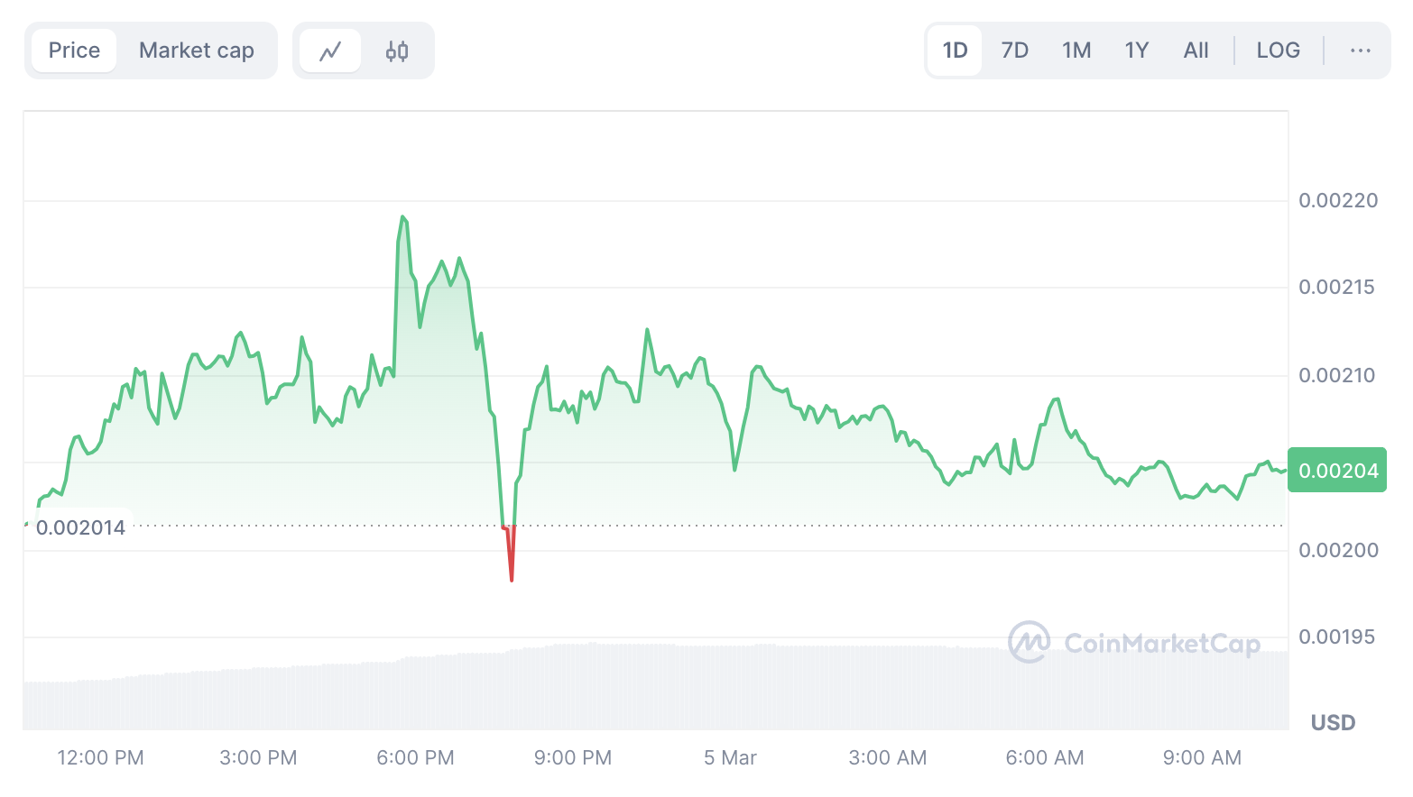The height and width of the screenshot is (797, 1413).
Task: Click the 0.002014 opening price label
Action: tap(80, 527)
